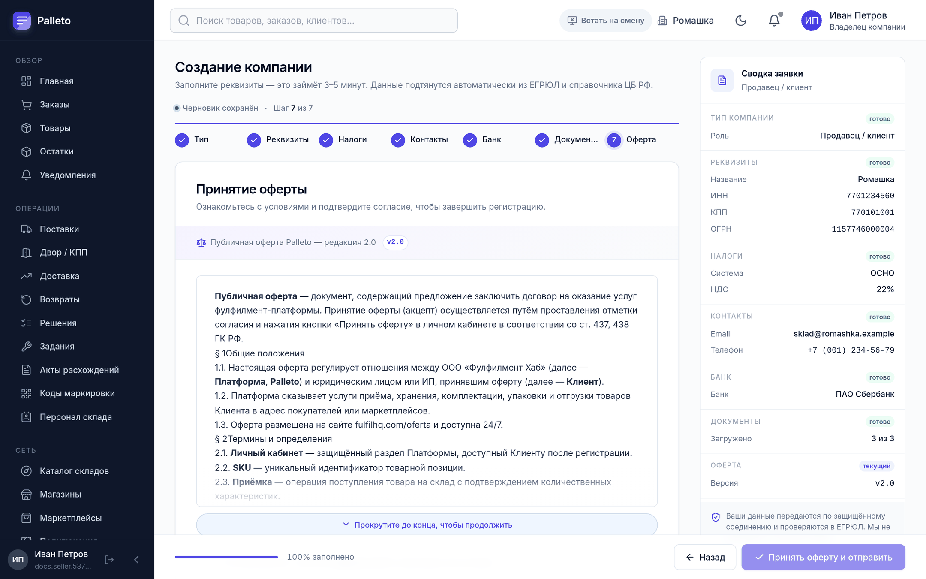This screenshot has height=579, width=926.
Task: Click the Palleto logo icon
Action: tap(22, 21)
